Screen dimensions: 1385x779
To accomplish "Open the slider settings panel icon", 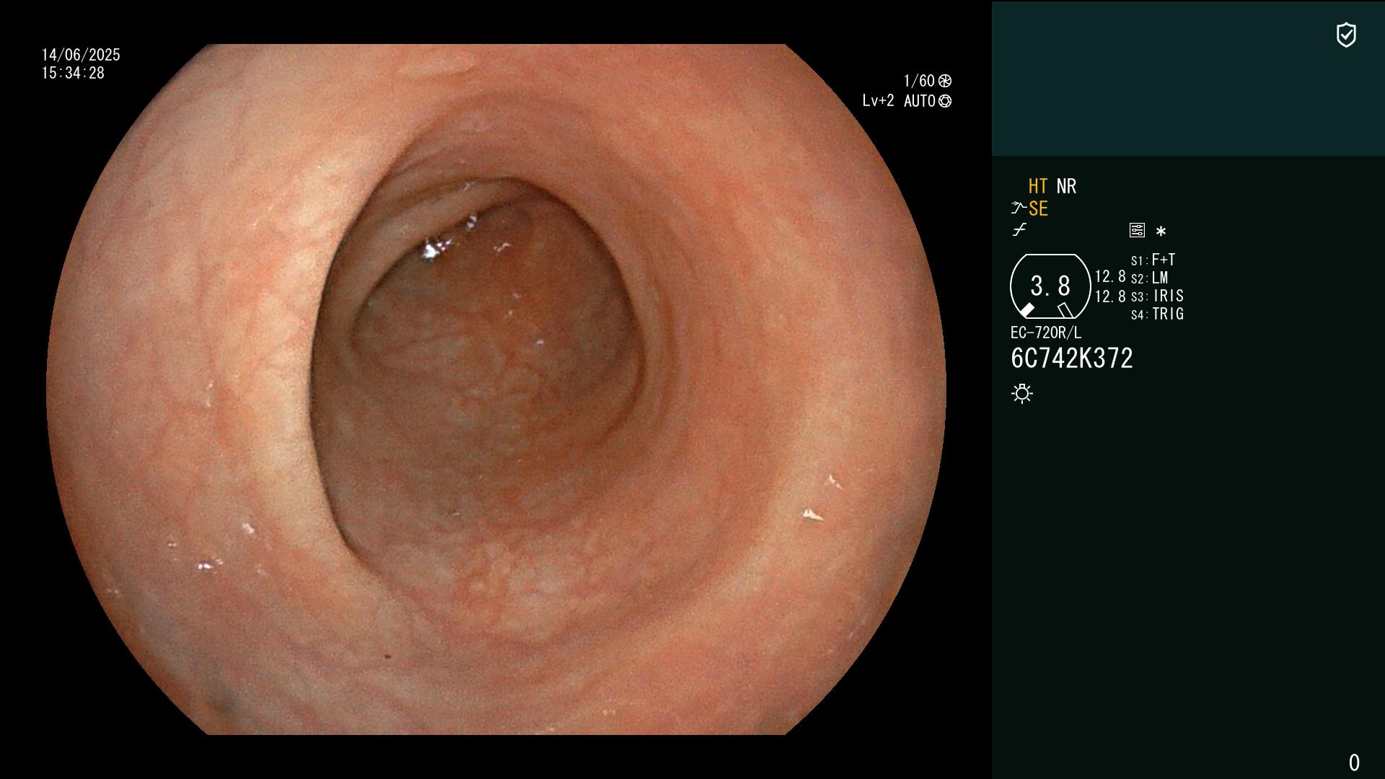I will (x=1137, y=230).
